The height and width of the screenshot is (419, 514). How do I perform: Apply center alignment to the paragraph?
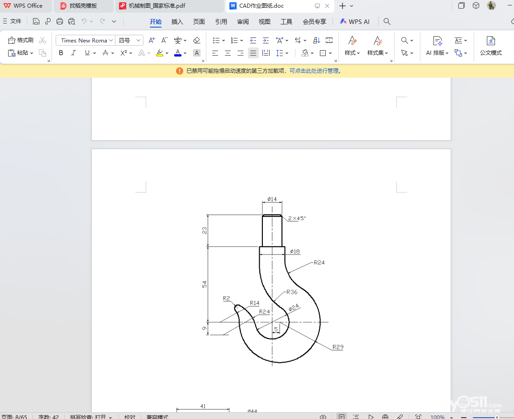coord(228,53)
